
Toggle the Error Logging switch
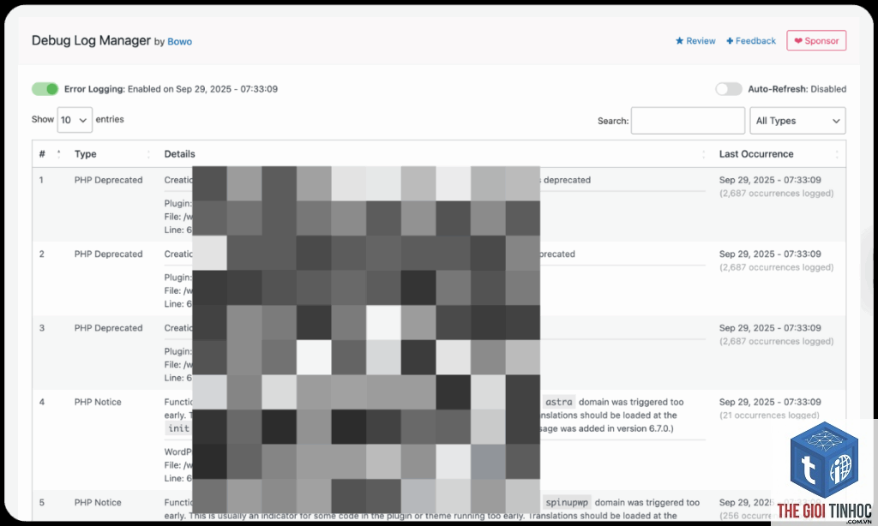click(x=45, y=89)
